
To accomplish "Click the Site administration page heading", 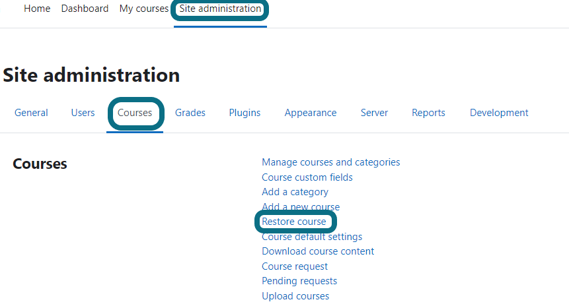I will 91,75.
